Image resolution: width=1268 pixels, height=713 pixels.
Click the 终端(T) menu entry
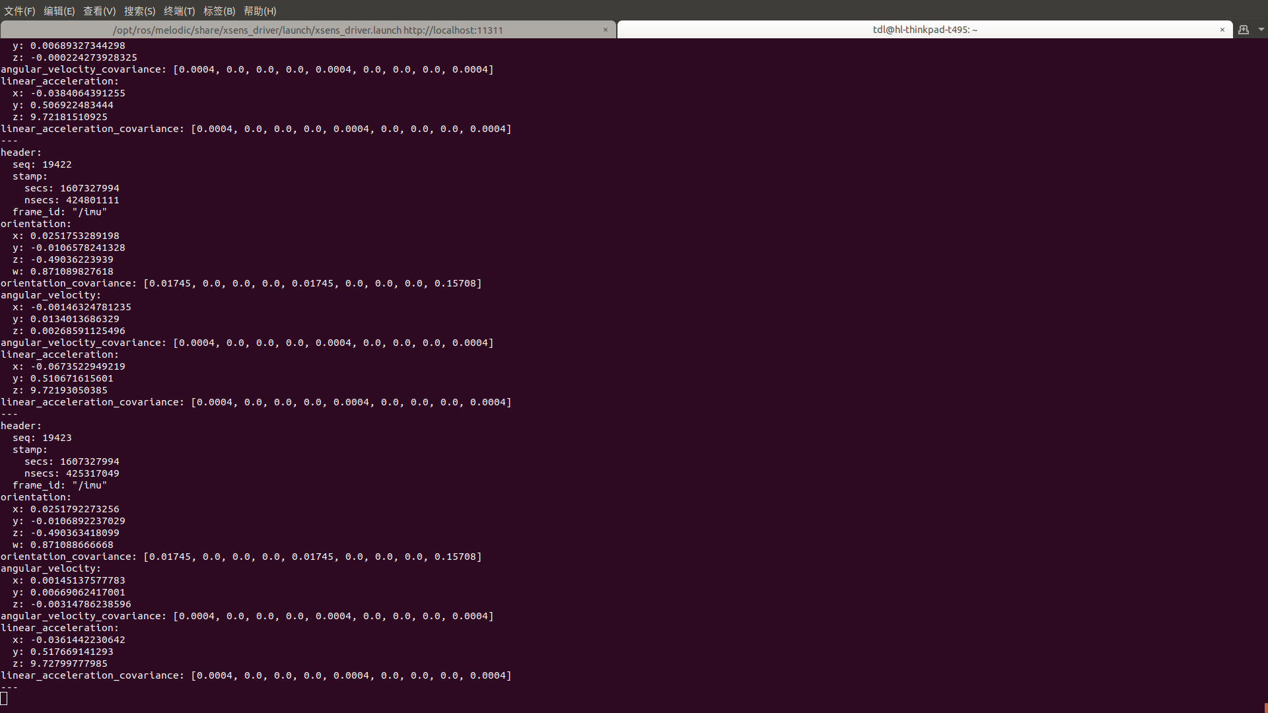coord(178,11)
